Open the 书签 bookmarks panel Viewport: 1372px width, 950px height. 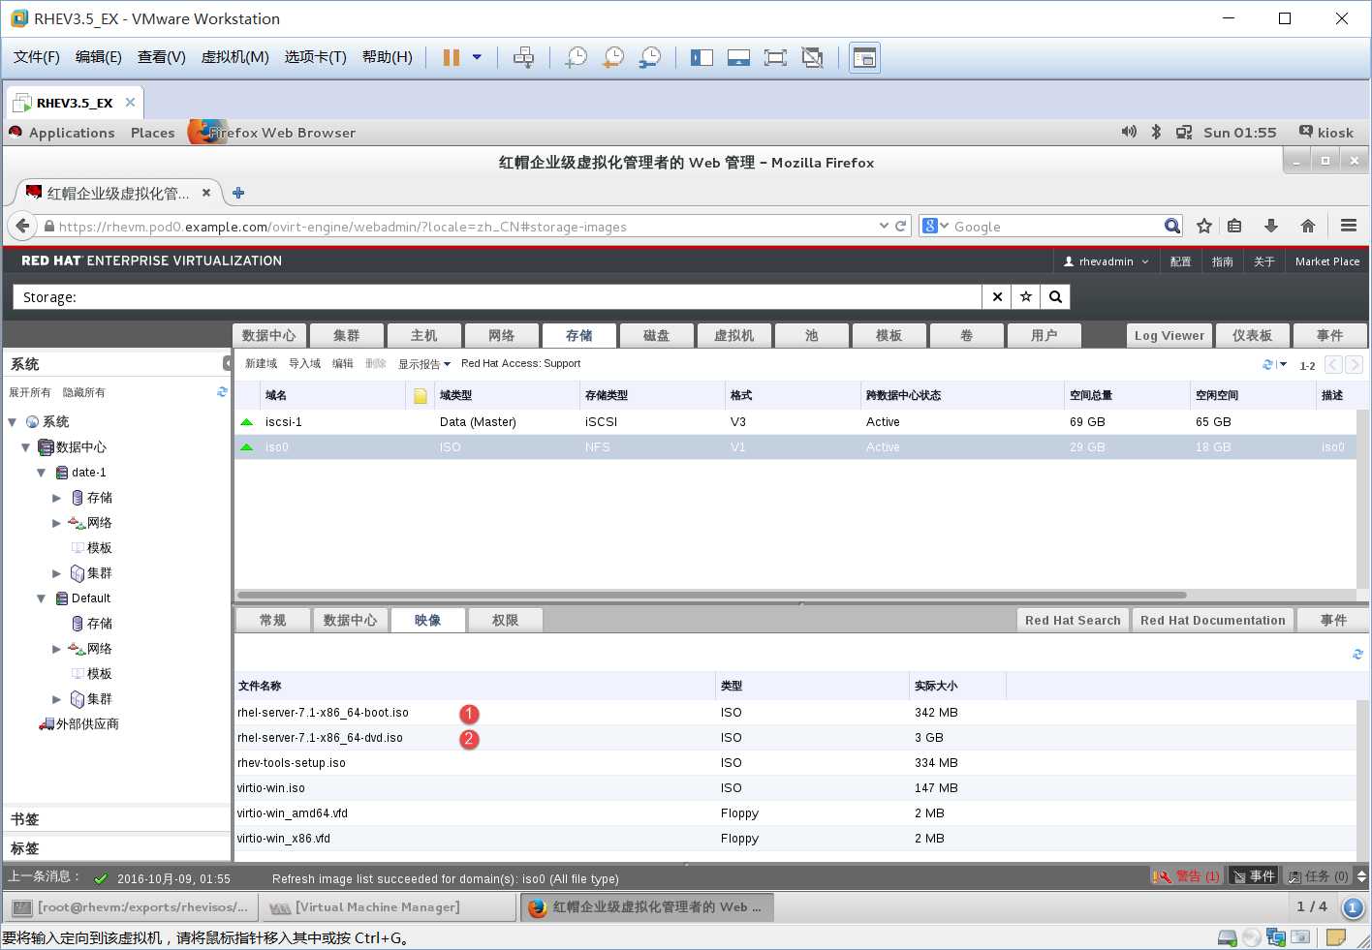click(x=116, y=819)
